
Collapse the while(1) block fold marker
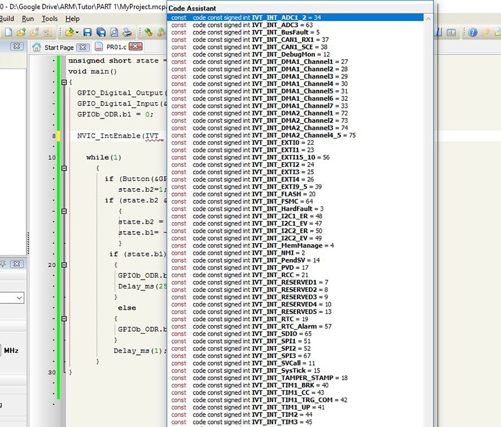point(64,168)
